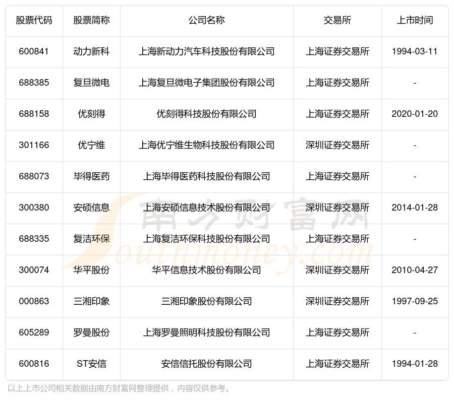The image size is (454, 403).
Task: Select stock name 三湘印象
Action: [x=91, y=301]
